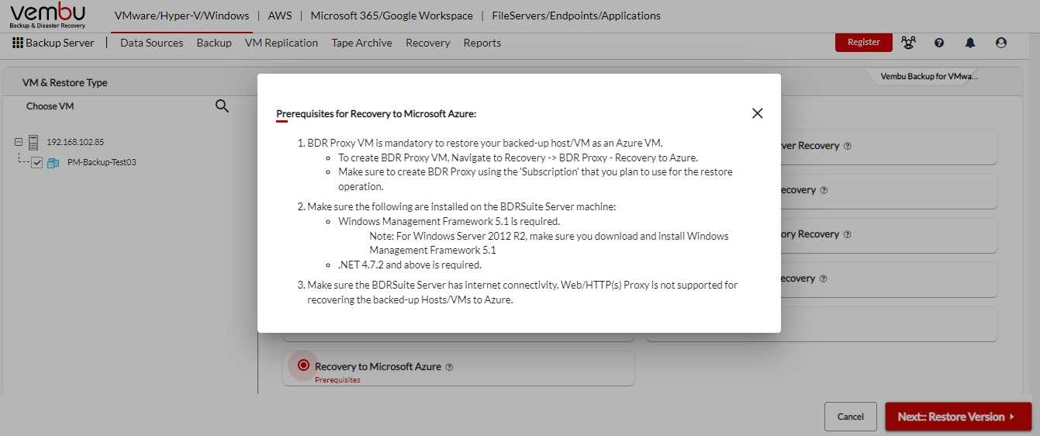Click the '.NET 4.7.2 and above is required' line
This screenshot has width=1040, height=436.
point(409,265)
